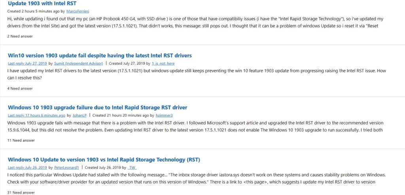Follow Last reply July 26, 2019 link

[x=27, y=168]
